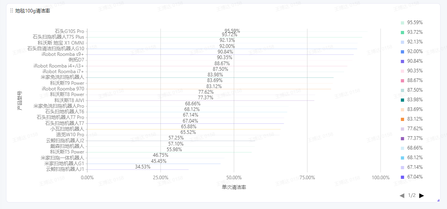Image resolution: width=447 pixels, height=209 pixels.
Task: Click the 68.12% legend entry
Action: coord(412,158)
